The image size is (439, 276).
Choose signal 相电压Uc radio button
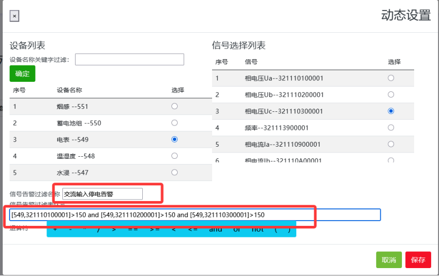(391, 111)
